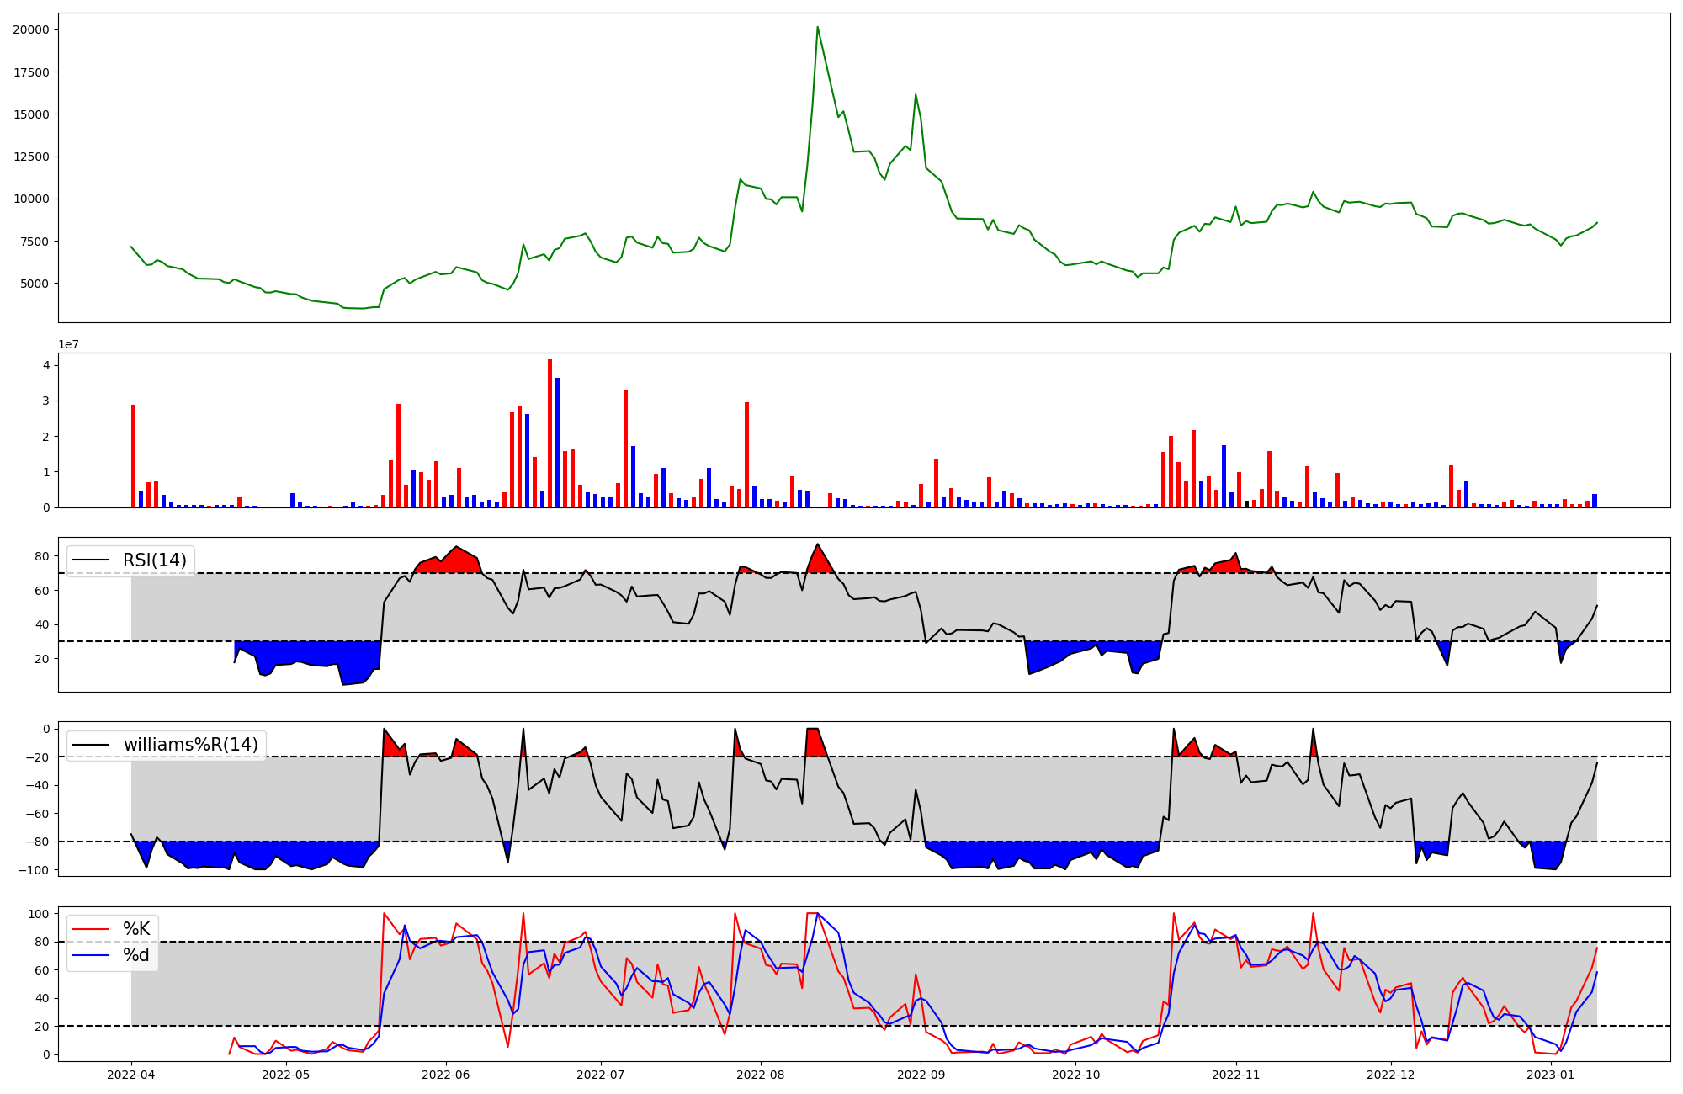The width and height of the screenshot is (1683, 1094).
Task: Click the williams%R(14) legend label
Action: 190,745
